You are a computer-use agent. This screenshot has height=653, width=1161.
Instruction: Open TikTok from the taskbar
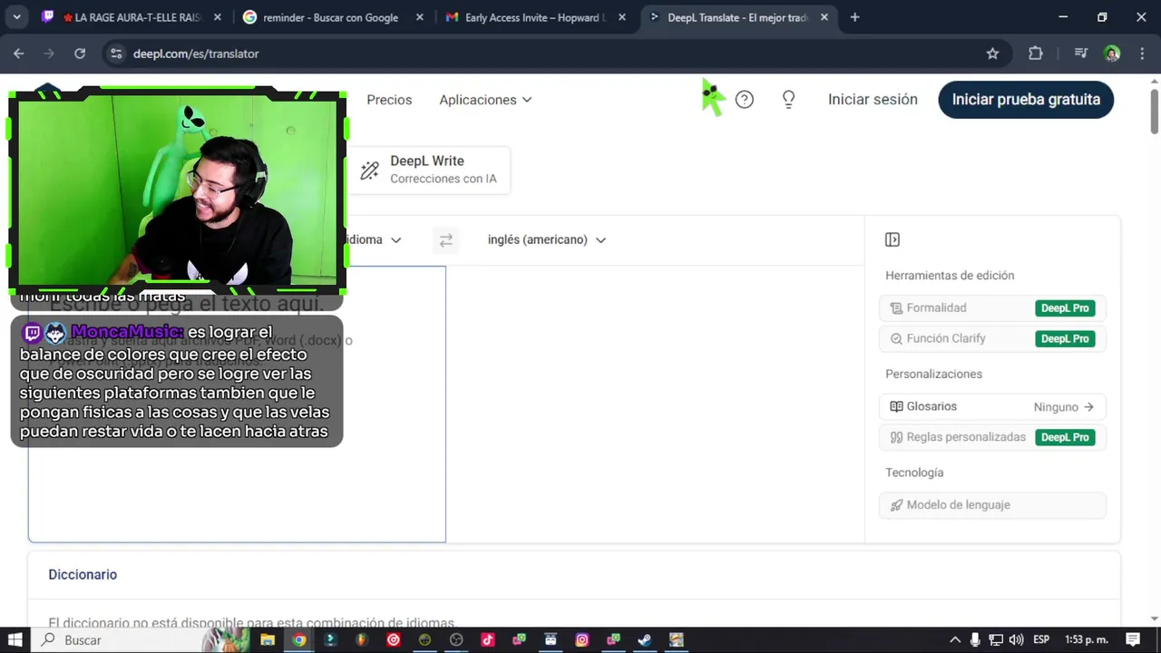pos(487,639)
